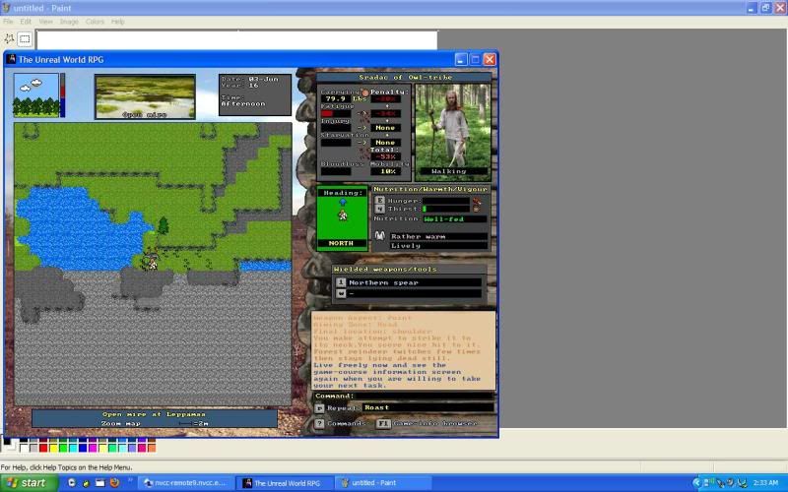
Task: Pick the magenta color in Paint palette
Action: [x=93, y=448]
